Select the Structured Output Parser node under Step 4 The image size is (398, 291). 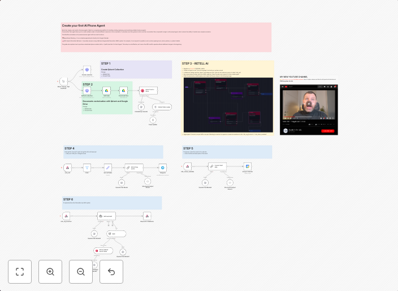(148, 182)
